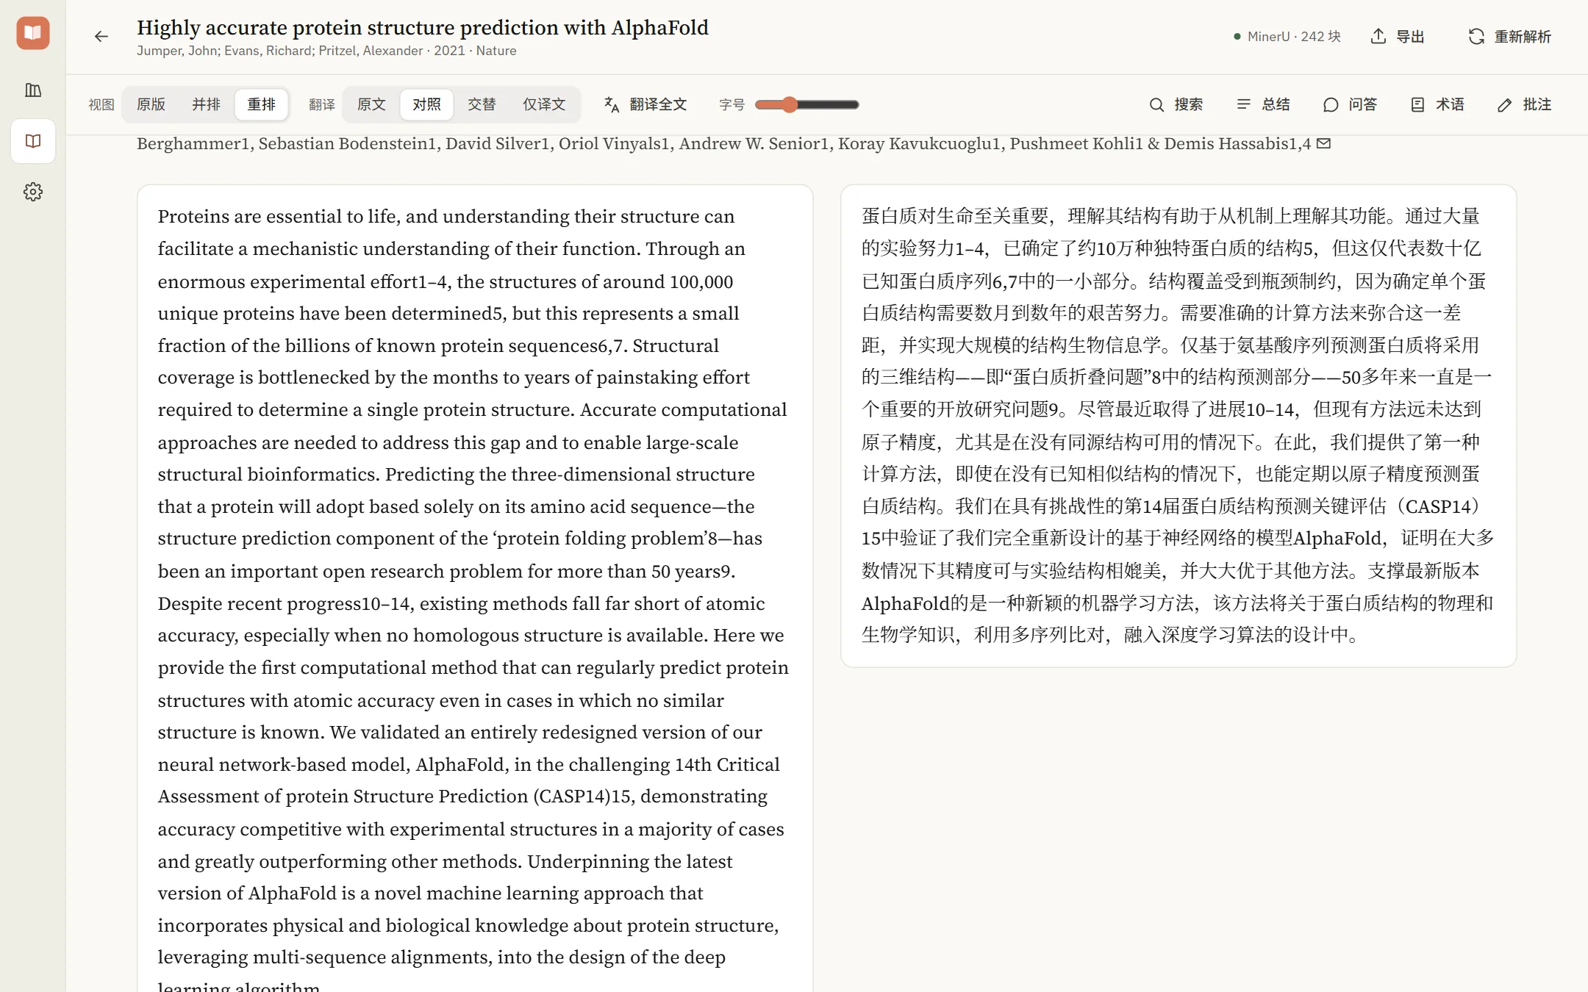Open settings gear in sidebar
The width and height of the screenshot is (1588, 992).
click(33, 192)
